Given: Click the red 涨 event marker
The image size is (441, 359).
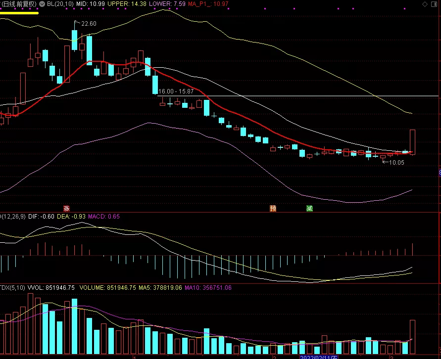Looking at the screenshot, I should coord(66,208).
